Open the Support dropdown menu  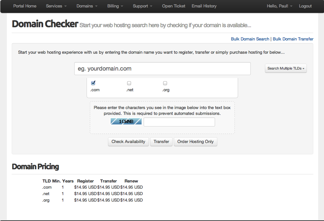pos(142,6)
